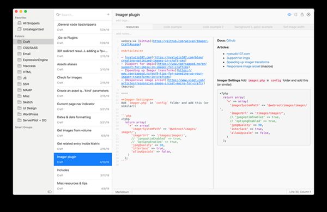The width and height of the screenshot is (327, 212).
Task: Switch to the code example tab
Action: click(x=173, y=27)
